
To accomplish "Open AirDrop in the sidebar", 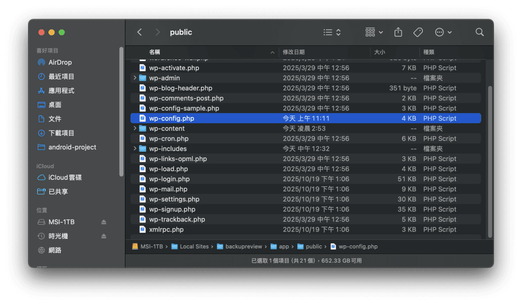I will (x=60, y=62).
